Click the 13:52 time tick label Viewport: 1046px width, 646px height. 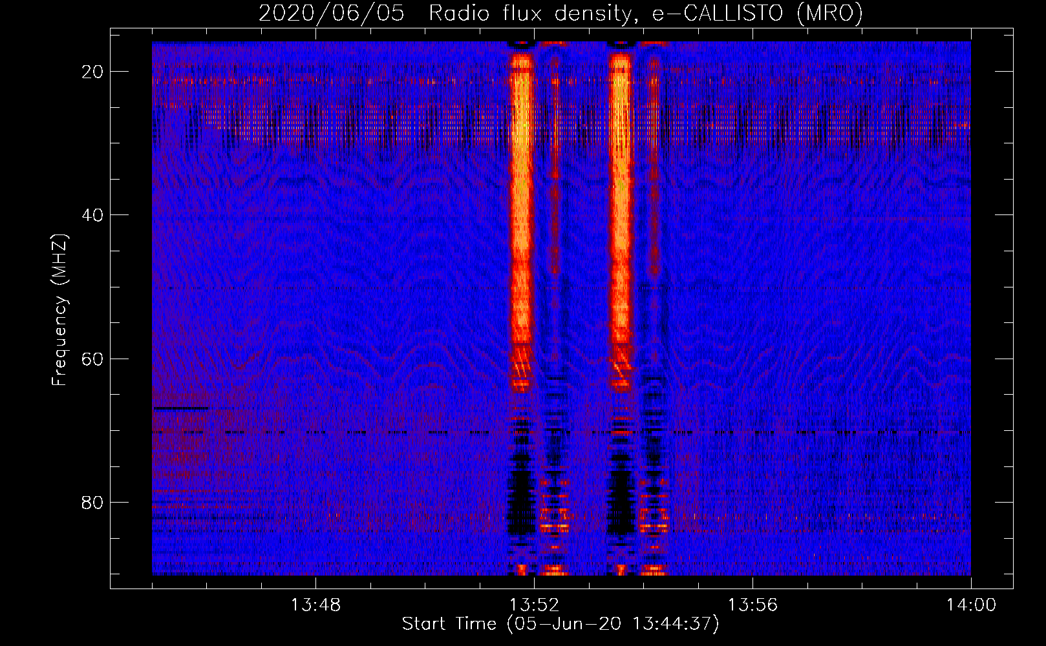pyautogui.click(x=534, y=605)
